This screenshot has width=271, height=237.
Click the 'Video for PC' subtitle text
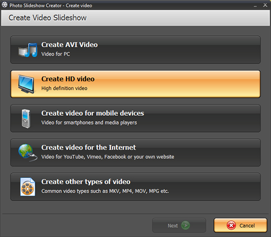(x=56, y=54)
